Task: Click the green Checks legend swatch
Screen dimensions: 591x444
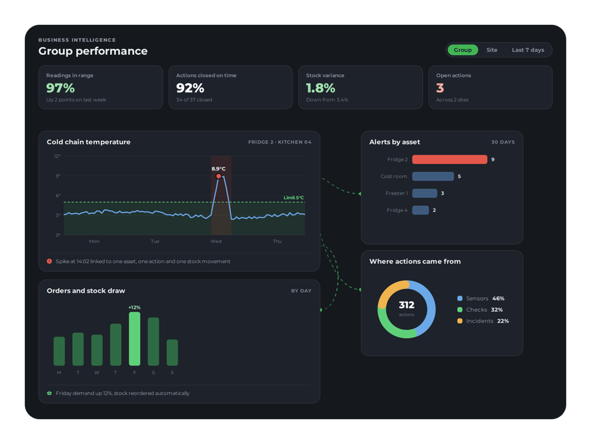Action: point(460,310)
